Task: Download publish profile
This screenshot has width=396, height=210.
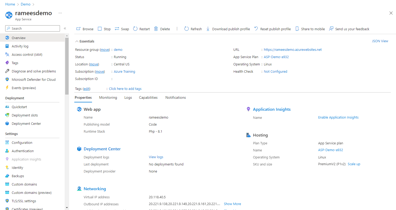Action: pos(228,29)
